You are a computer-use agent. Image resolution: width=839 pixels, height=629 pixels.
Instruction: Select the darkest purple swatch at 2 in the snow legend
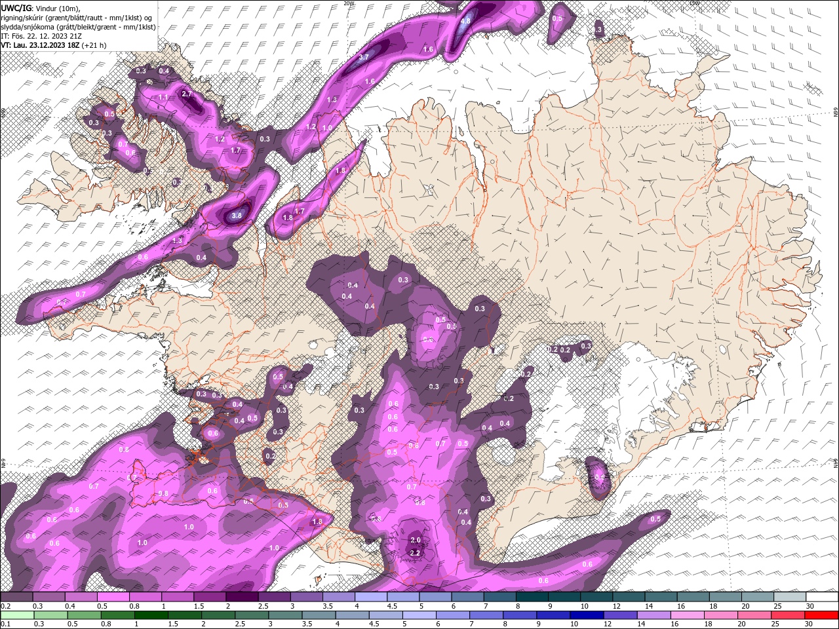tap(242, 597)
